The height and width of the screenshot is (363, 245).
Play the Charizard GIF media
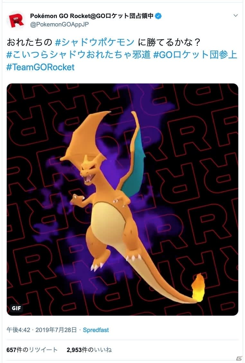[x=122, y=199]
